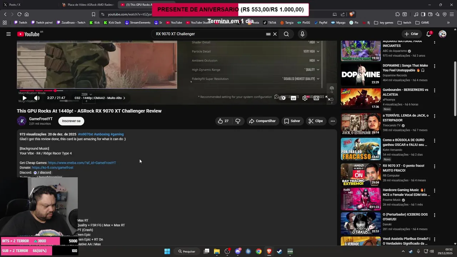Viewport: 457px width, 257px height.
Task: Open account avatar menu
Action: click(442, 34)
